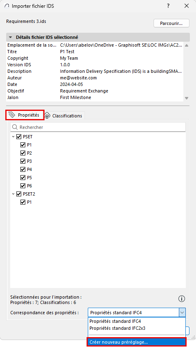Select Propriétés standard IFC4 in list
This screenshot has height=349, width=196.
[137, 322]
